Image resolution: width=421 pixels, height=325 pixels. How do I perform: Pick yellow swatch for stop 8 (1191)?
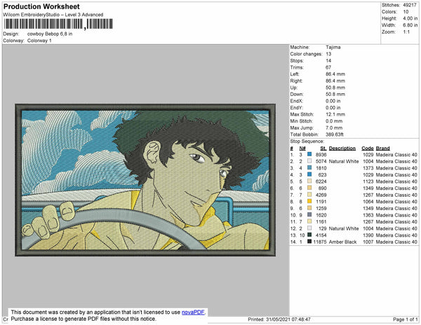(309, 202)
